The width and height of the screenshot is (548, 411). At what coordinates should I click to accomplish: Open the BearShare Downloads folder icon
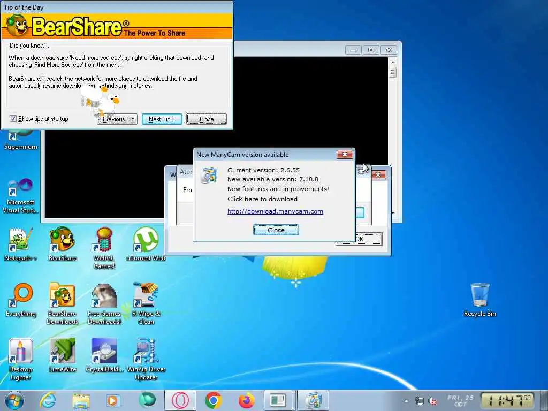pos(62,303)
